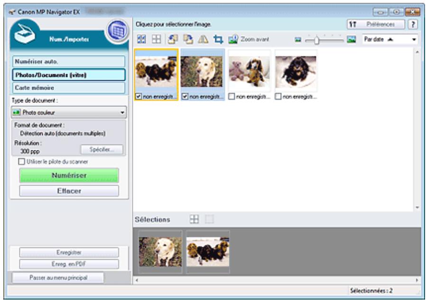
Task: Click spaniels thumbnail in Sélections area
Action: tap(208, 252)
